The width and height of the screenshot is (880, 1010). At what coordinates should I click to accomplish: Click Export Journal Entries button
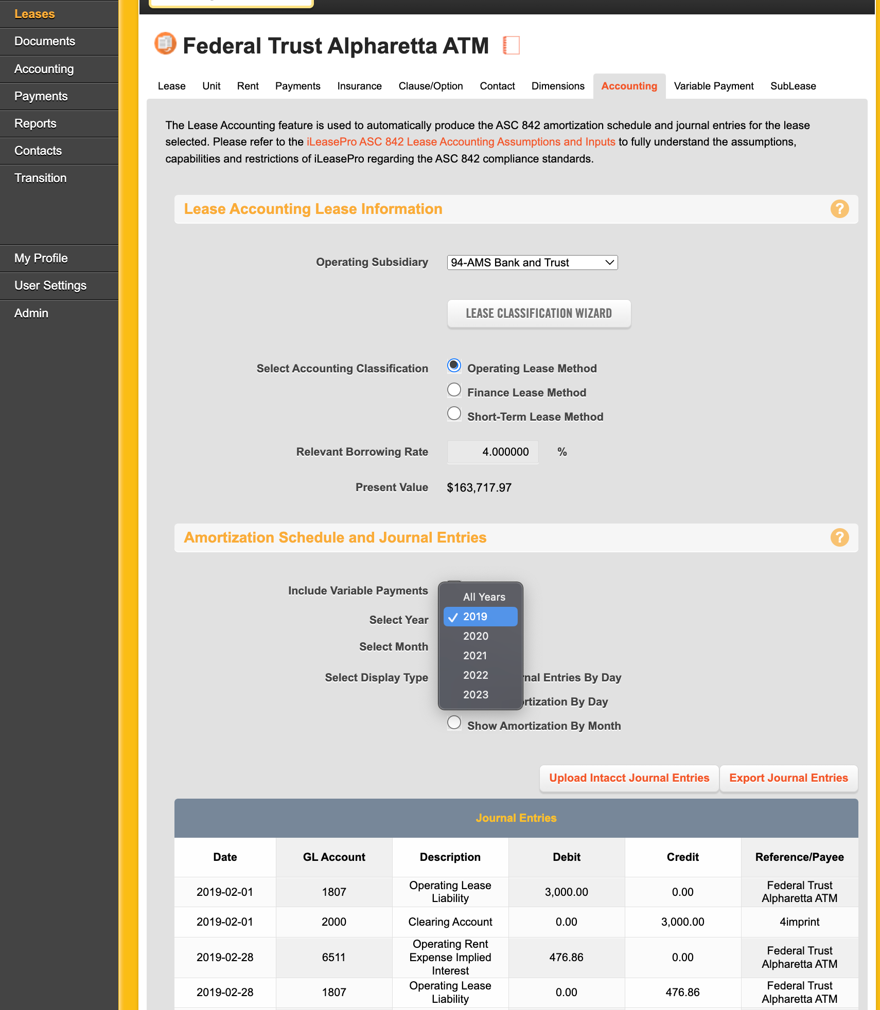point(788,778)
